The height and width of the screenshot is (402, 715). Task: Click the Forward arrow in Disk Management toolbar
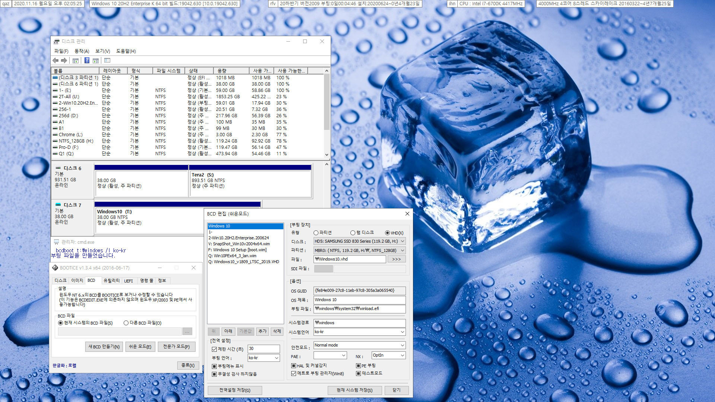(x=64, y=60)
